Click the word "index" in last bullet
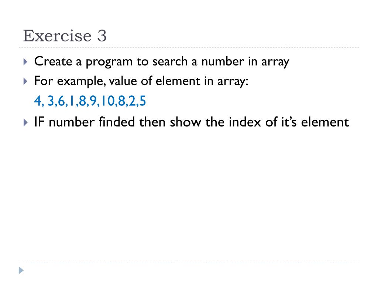 tap(245, 122)
